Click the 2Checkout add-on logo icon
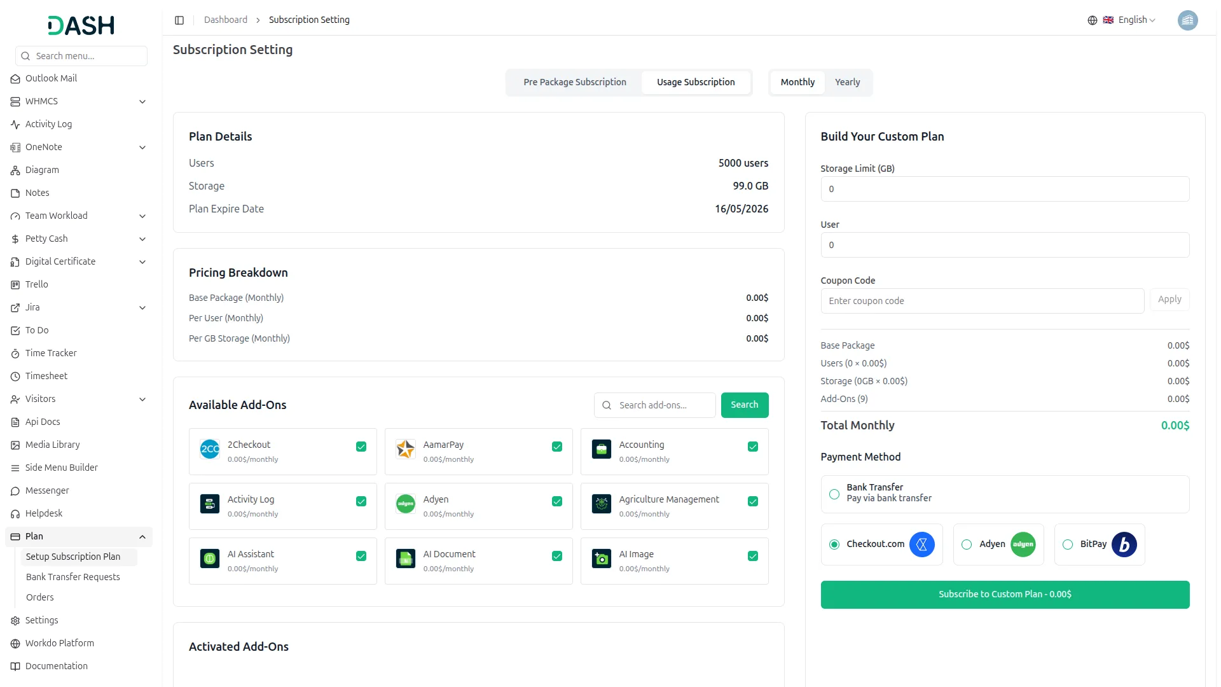This screenshot has height=687, width=1221. tap(210, 449)
